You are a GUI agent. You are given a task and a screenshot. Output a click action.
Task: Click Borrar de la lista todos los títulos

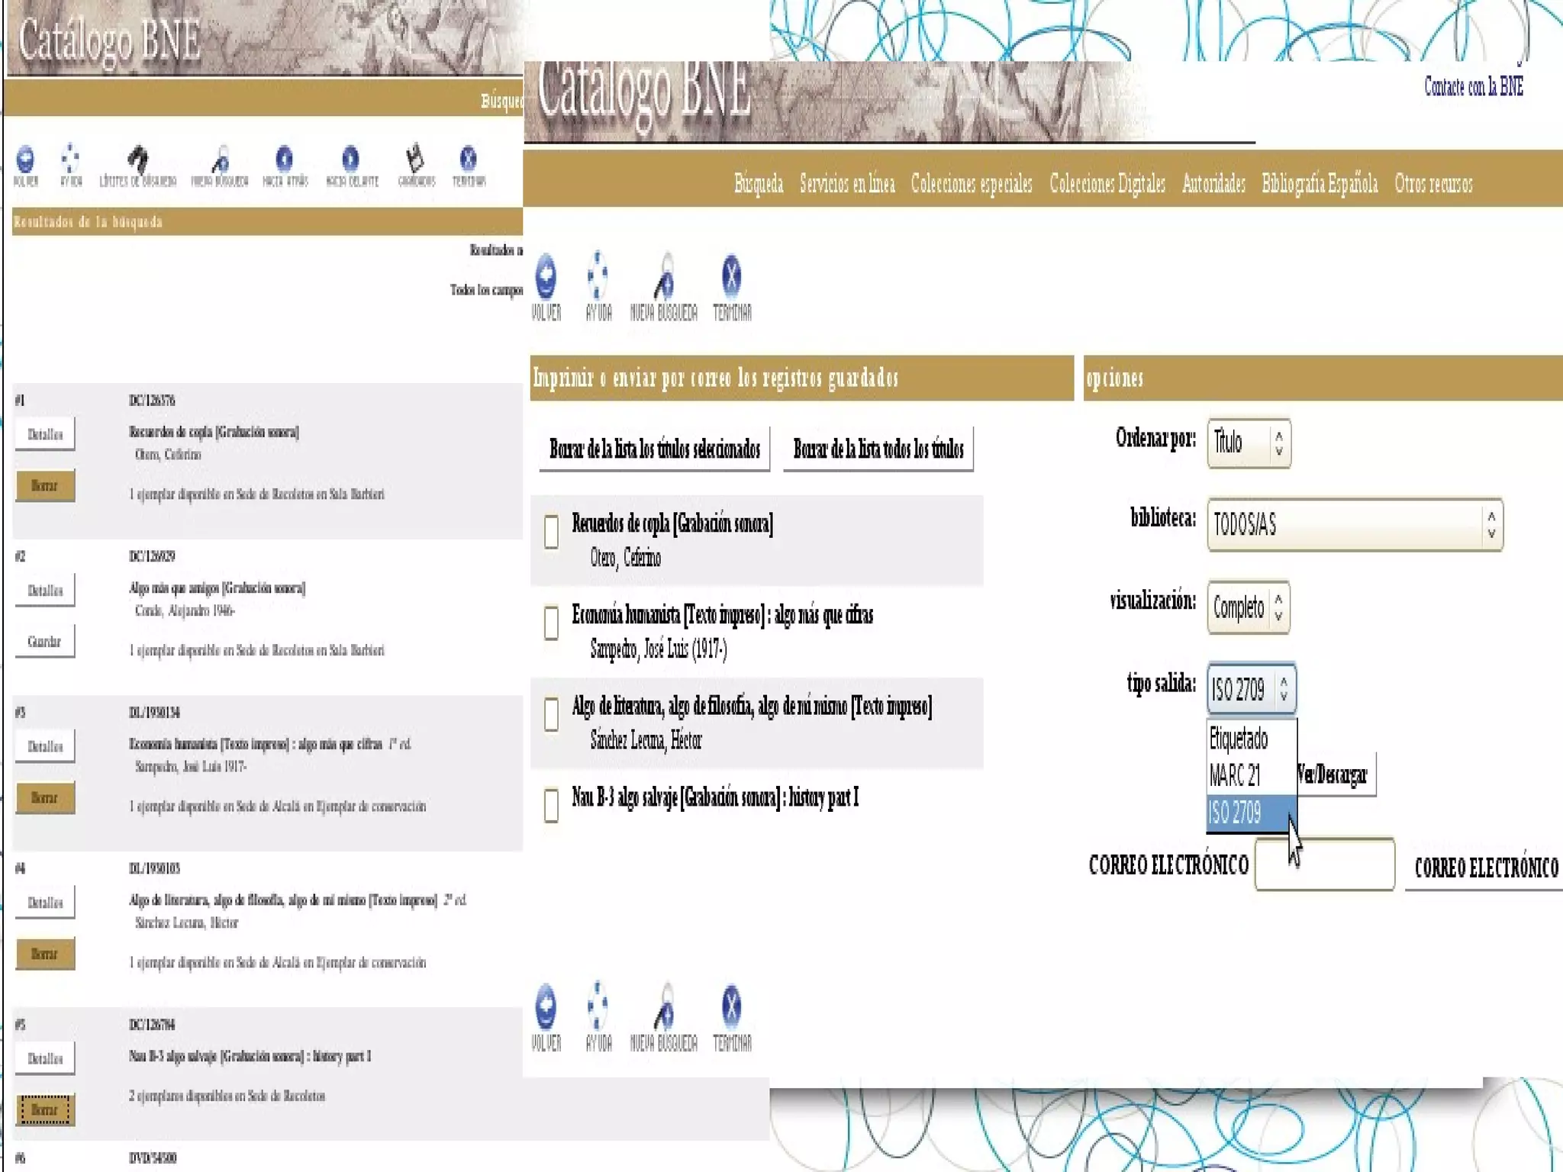pyautogui.click(x=878, y=449)
